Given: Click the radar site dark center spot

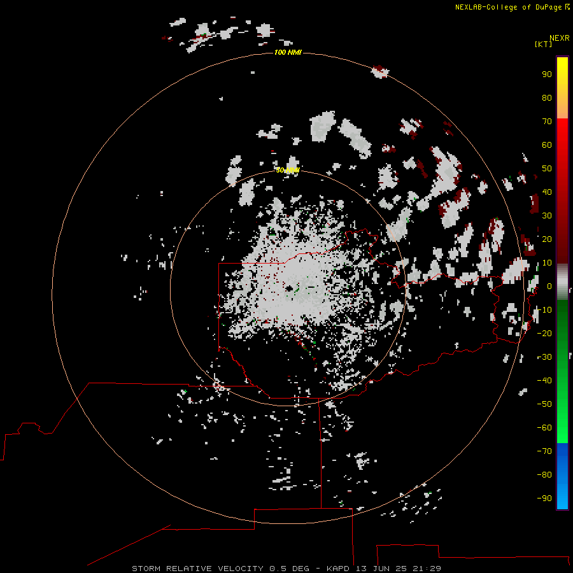Looking at the screenshot, I should click(289, 288).
